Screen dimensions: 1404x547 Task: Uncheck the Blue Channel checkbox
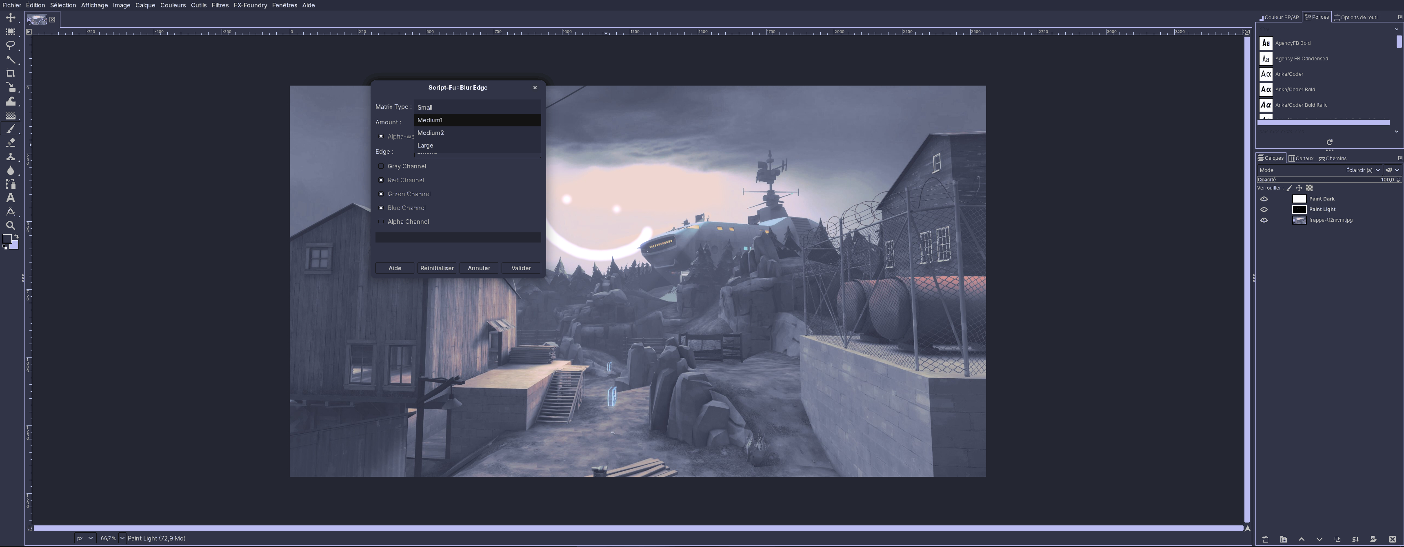tap(381, 207)
